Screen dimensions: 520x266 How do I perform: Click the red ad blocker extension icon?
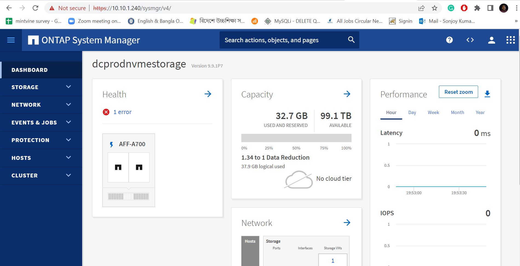(464, 8)
